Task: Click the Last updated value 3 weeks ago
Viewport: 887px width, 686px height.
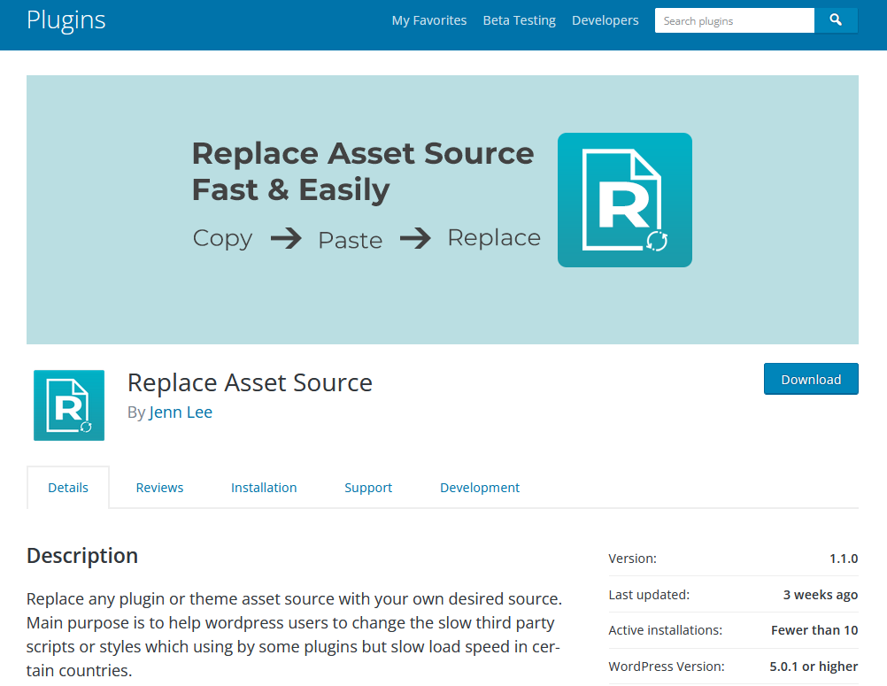Action: tap(820, 594)
